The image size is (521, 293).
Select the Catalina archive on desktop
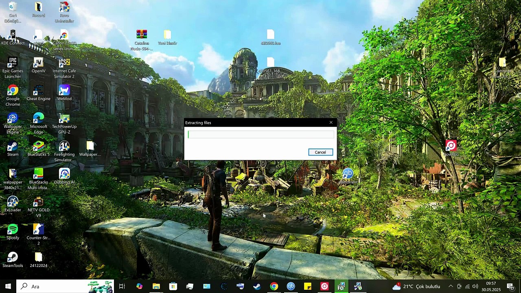pos(142,40)
